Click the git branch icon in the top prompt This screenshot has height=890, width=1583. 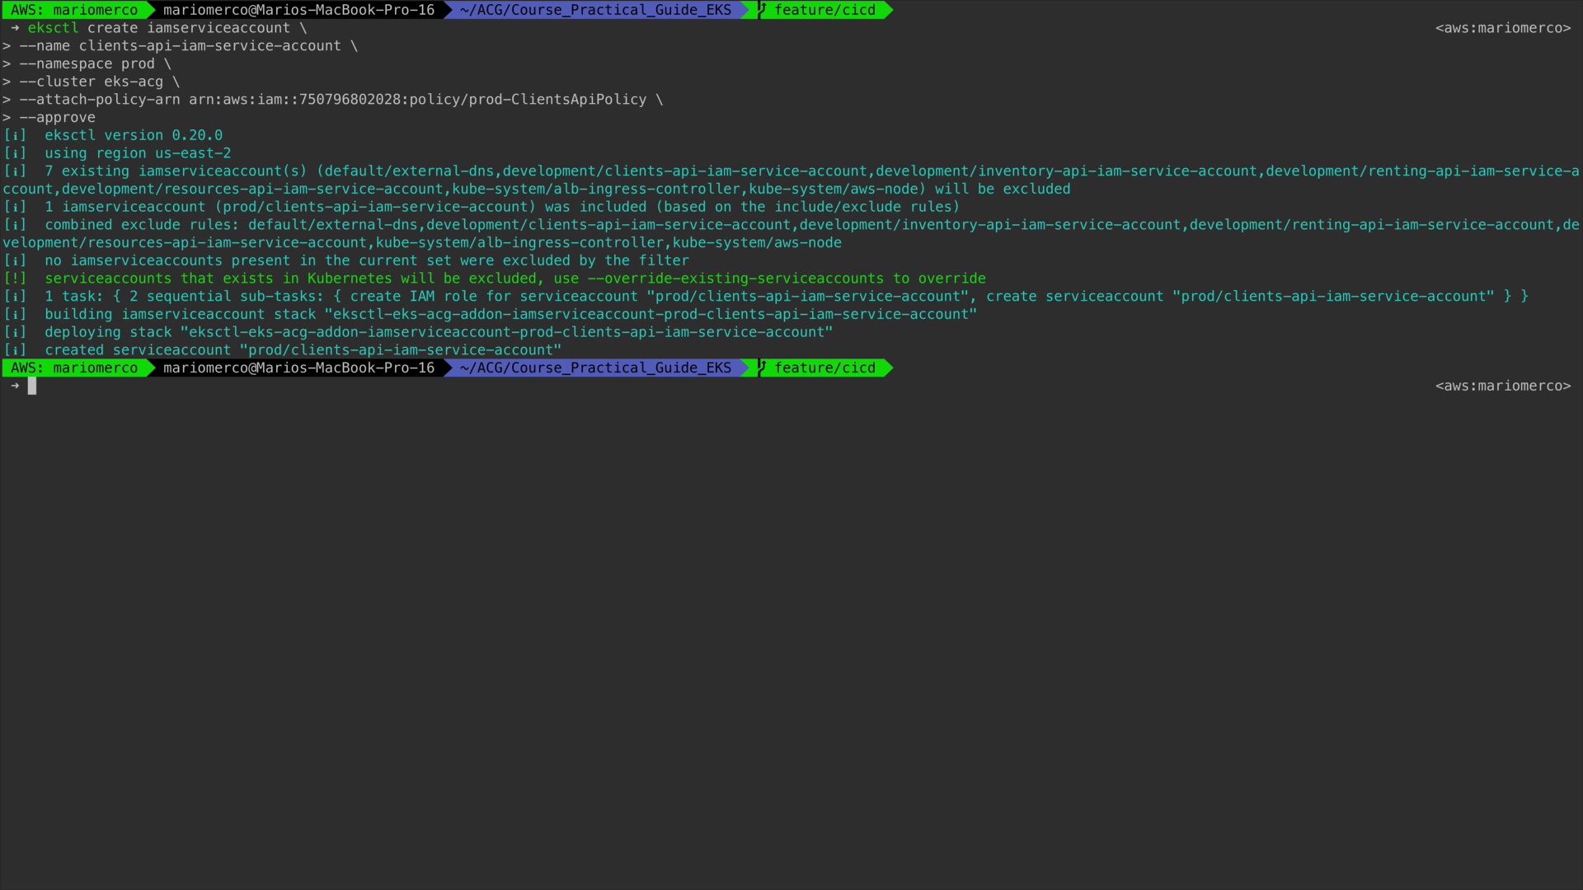763,10
